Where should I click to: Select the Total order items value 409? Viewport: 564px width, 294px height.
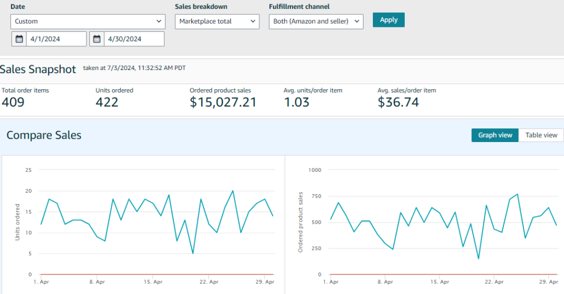click(x=13, y=102)
